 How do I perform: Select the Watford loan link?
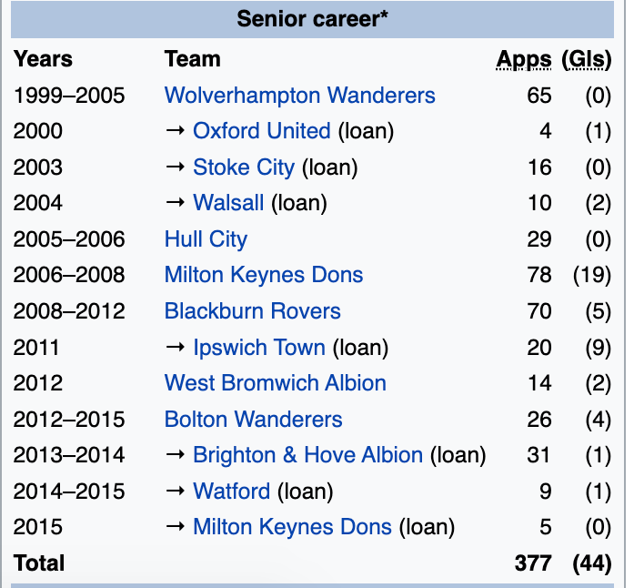(231, 492)
